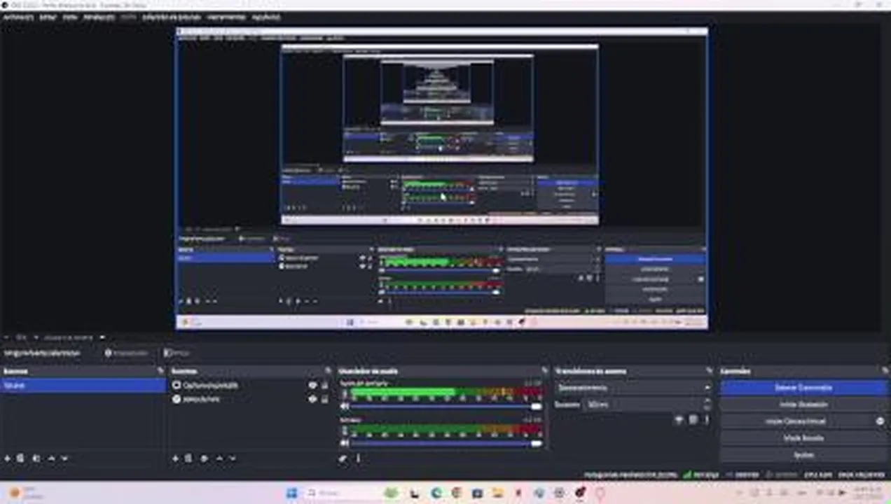Screen dimensions: 891x504
Task: Open mixer options three-dot menu icon
Action: [x=358, y=458]
